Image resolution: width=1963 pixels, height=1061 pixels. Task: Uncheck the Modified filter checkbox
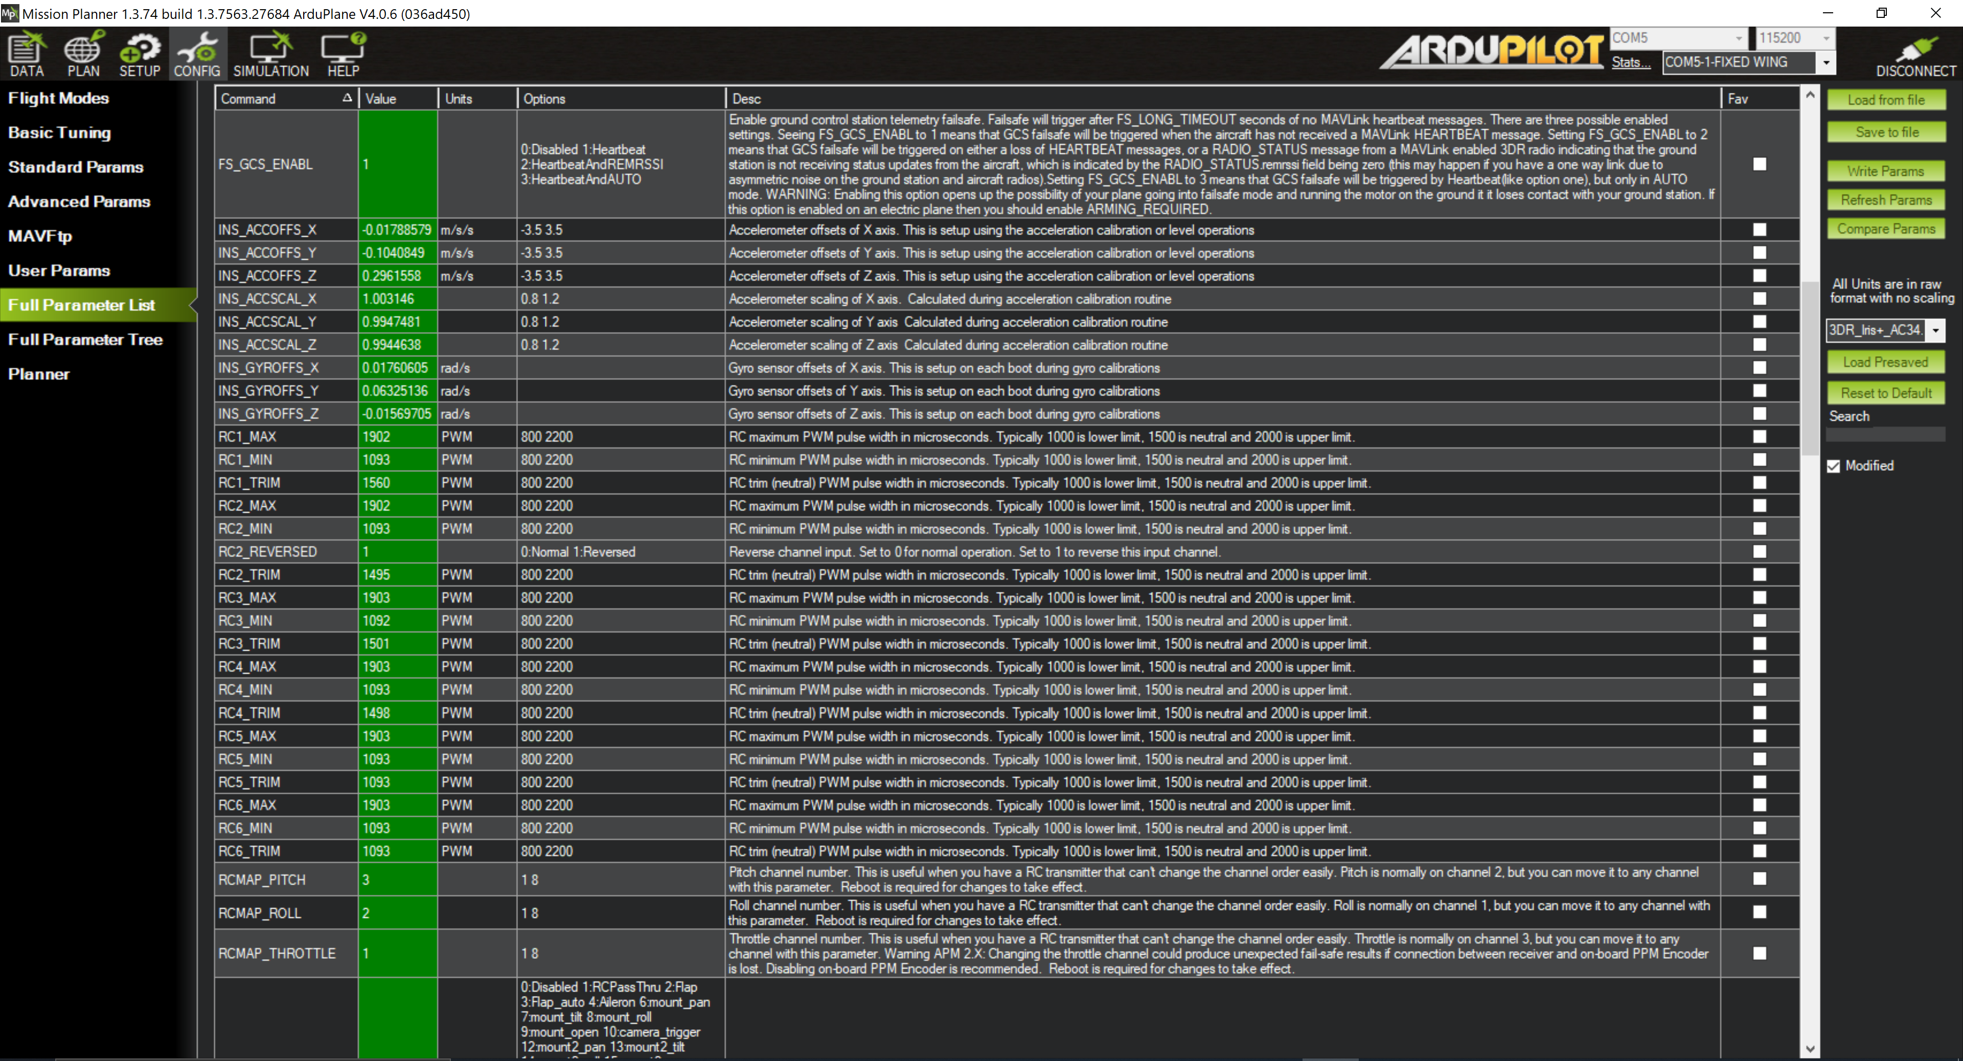coord(1834,466)
